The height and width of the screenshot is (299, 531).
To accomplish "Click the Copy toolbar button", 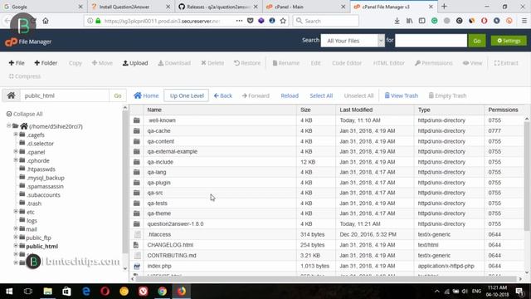I will [x=76, y=63].
